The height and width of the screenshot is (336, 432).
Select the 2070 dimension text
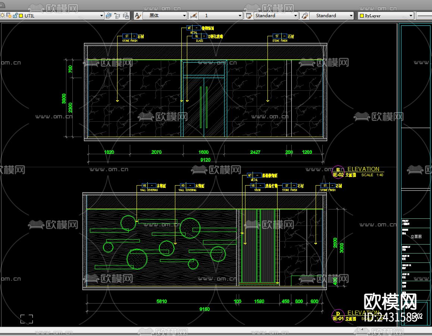click(156, 152)
